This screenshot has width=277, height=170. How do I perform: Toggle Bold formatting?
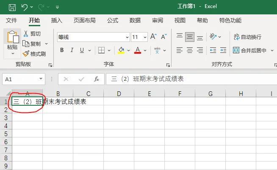(62, 50)
